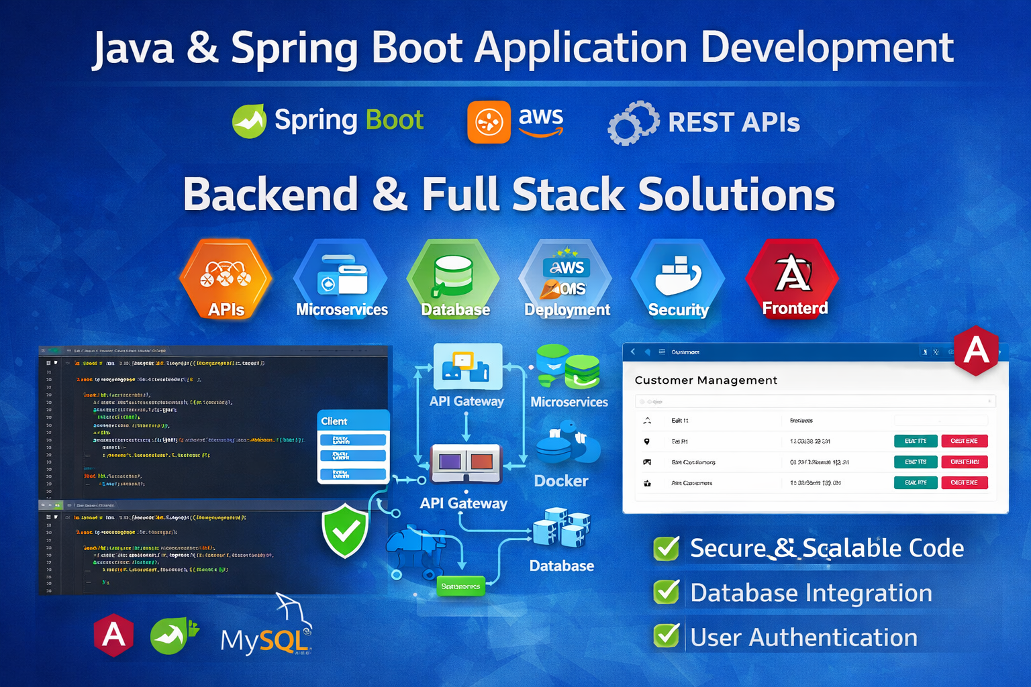Screen dimensions: 1031x687
Task: Click the small green button under API Gateway
Action: 460,586
